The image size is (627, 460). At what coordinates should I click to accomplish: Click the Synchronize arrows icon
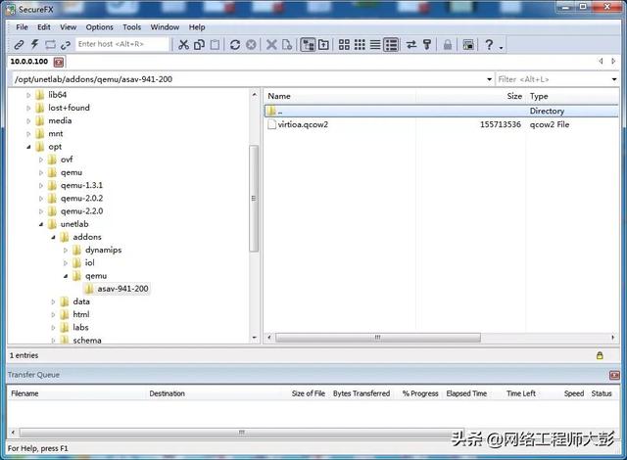pyautogui.click(x=411, y=44)
